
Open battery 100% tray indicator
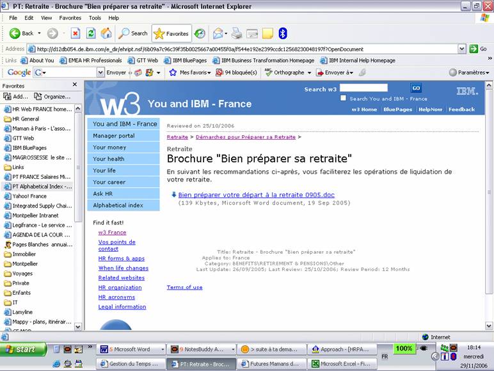[404, 349]
